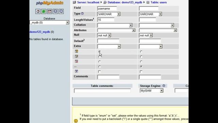Open Type dropdown for second field
Screen dimensions: 218x123
point(151,14)
